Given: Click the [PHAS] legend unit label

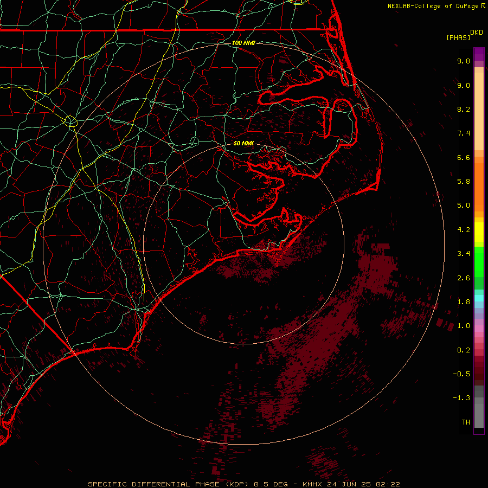Looking at the screenshot, I should pos(458,37).
